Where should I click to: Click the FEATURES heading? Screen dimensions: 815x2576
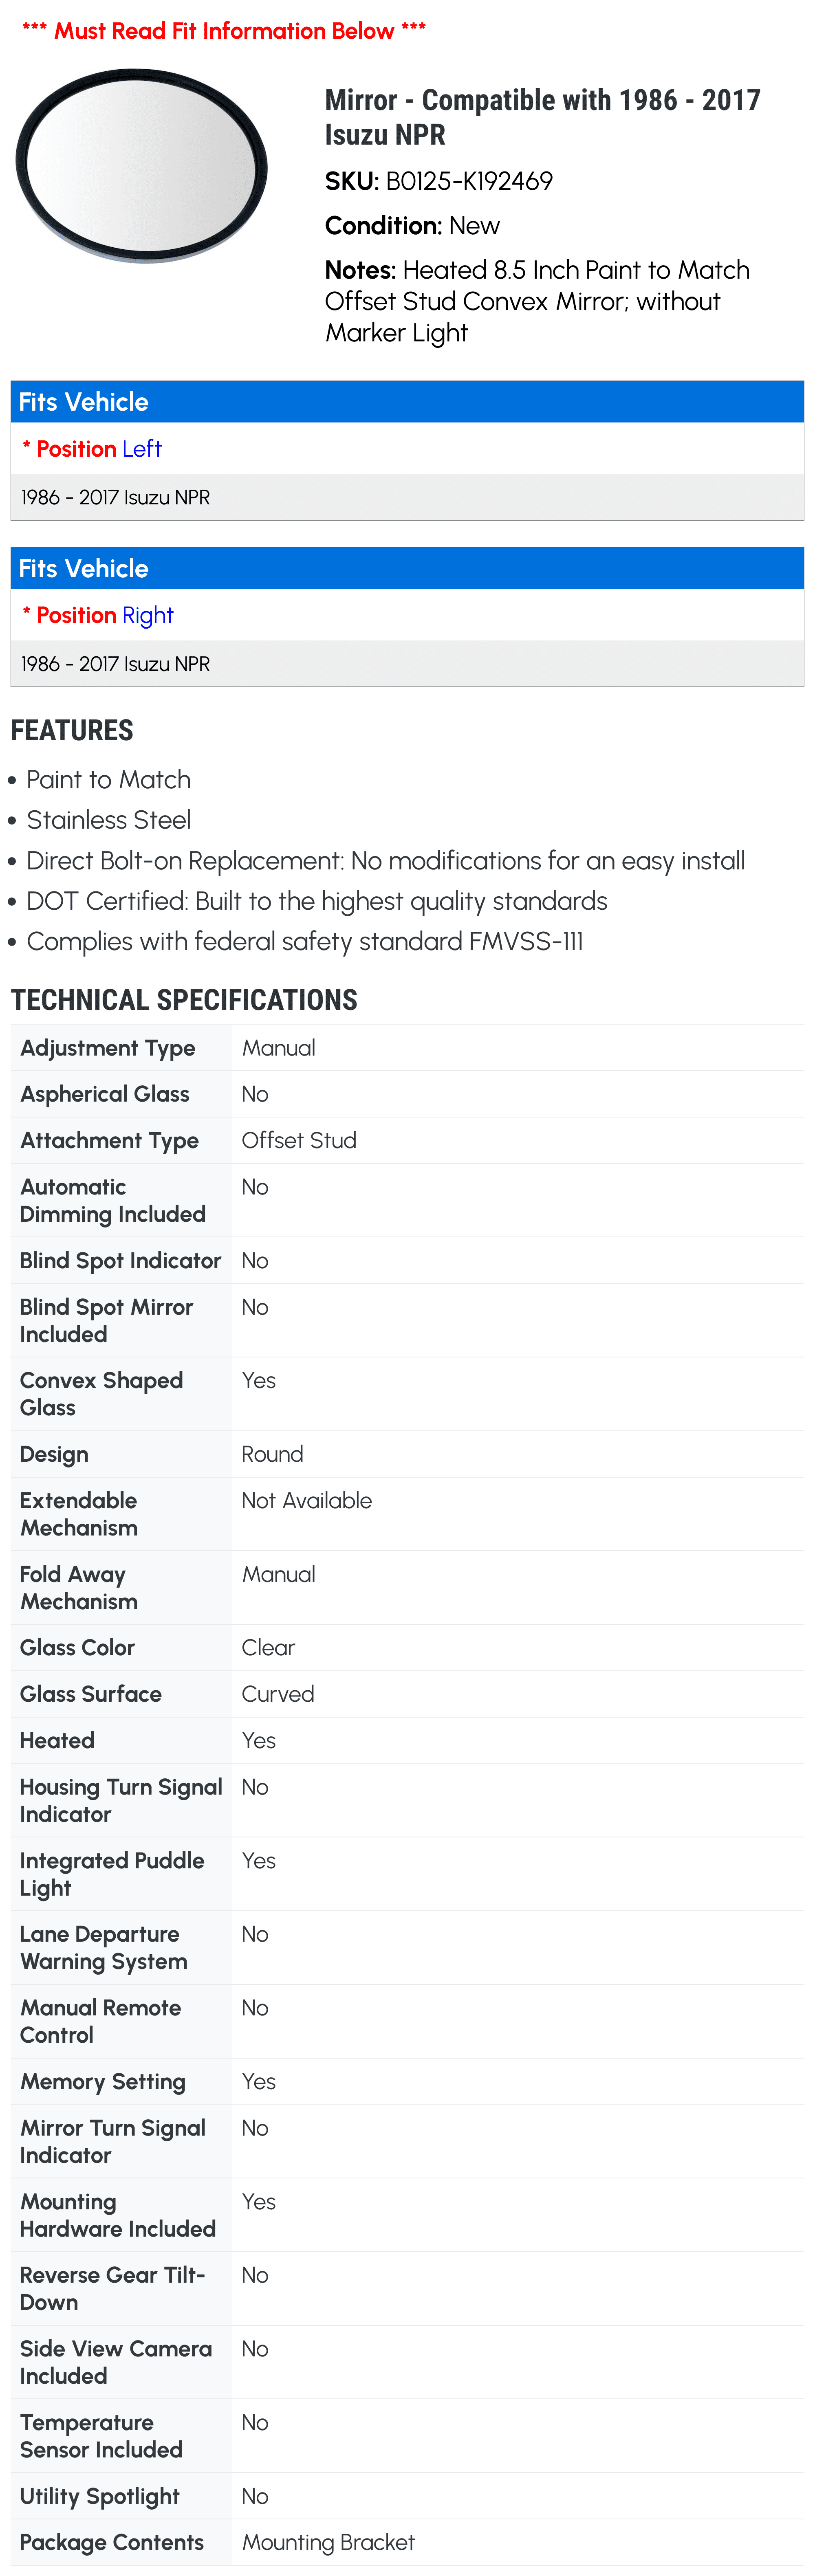click(72, 730)
